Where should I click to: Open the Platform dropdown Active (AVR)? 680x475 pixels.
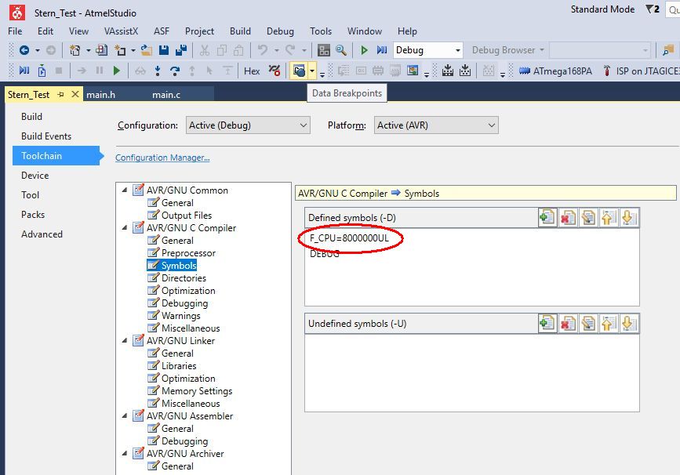pos(436,125)
